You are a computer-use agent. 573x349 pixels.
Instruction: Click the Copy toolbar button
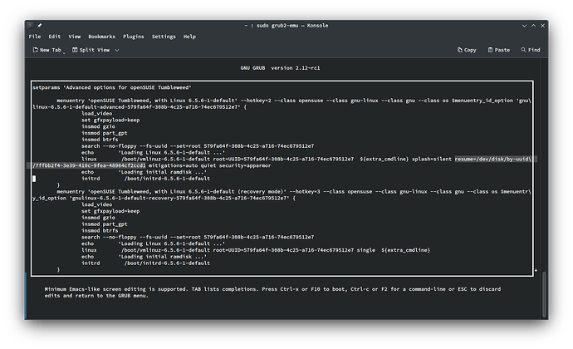coord(467,50)
